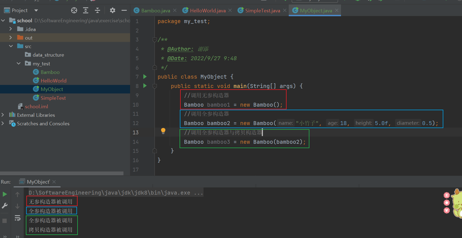Click the @Author tag in Javadoc
Image resolution: width=462 pixels, height=238 pixels.
click(x=180, y=49)
